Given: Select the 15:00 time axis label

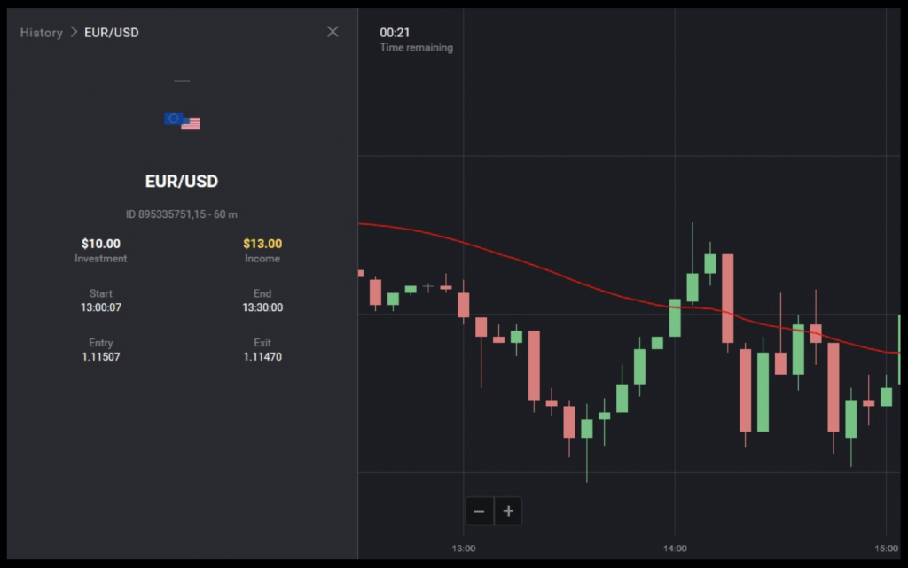Looking at the screenshot, I should point(886,549).
